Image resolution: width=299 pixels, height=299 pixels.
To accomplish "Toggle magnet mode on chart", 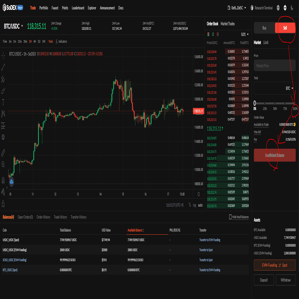I will pyautogui.click(x=3, y=180).
